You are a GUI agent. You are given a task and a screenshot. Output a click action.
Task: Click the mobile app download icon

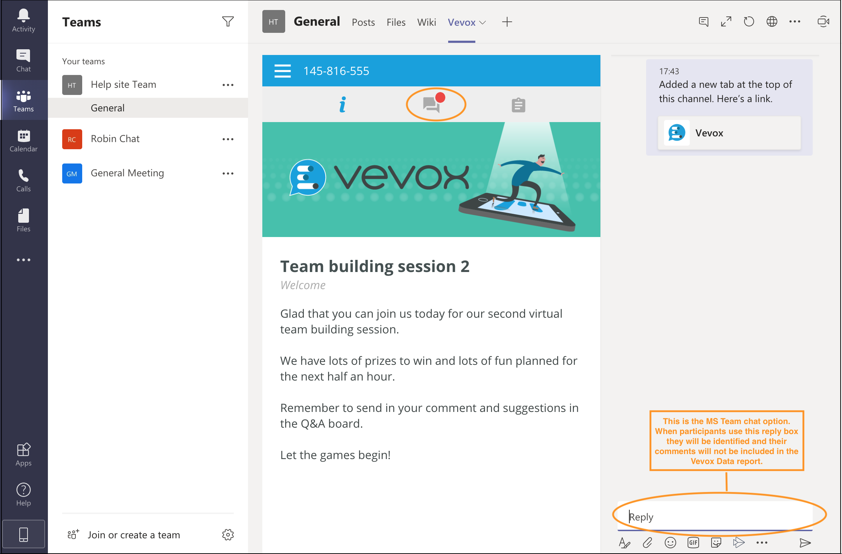pyautogui.click(x=24, y=534)
